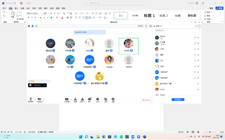225x140 pixels.
Task: Toggle SPIKE's green microphone in members list
Action: pos(195,49)
